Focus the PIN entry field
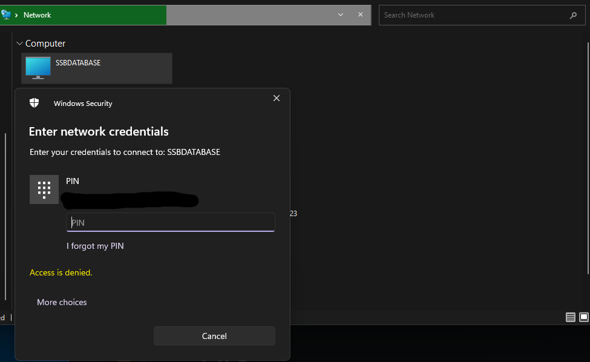Screen dimensions: 590x362 171,222
